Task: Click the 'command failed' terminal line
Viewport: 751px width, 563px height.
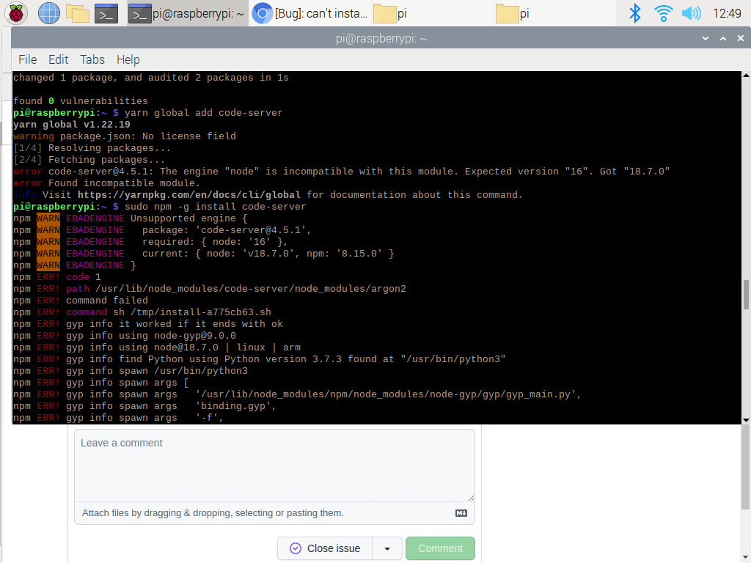Action: click(x=81, y=301)
